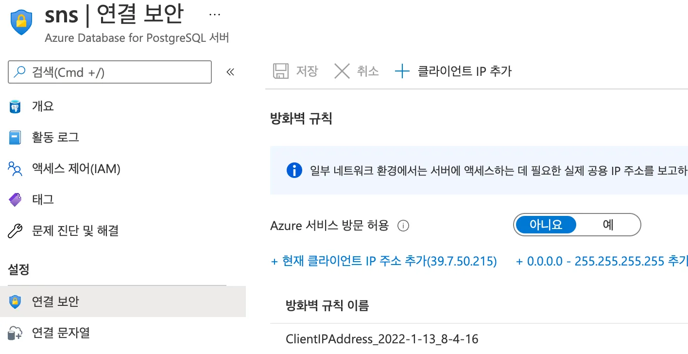Focus the 검색(Cmd +/) search field
The height and width of the screenshot is (354, 688).
[110, 72]
